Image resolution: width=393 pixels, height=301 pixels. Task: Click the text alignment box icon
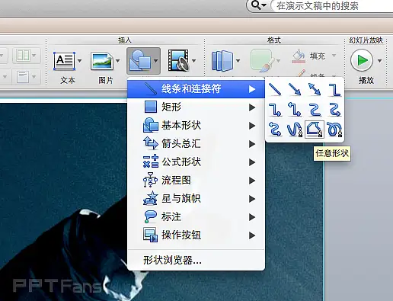tap(23, 77)
